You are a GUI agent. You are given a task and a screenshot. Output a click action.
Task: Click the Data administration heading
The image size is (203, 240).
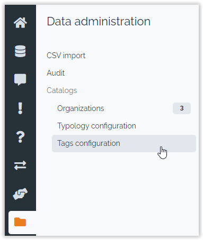[99, 21]
